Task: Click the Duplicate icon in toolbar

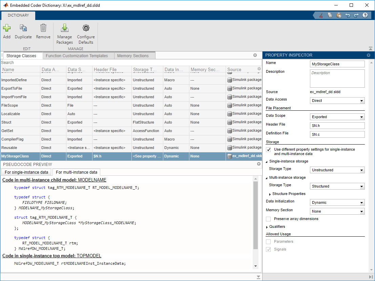Action: pos(23,28)
